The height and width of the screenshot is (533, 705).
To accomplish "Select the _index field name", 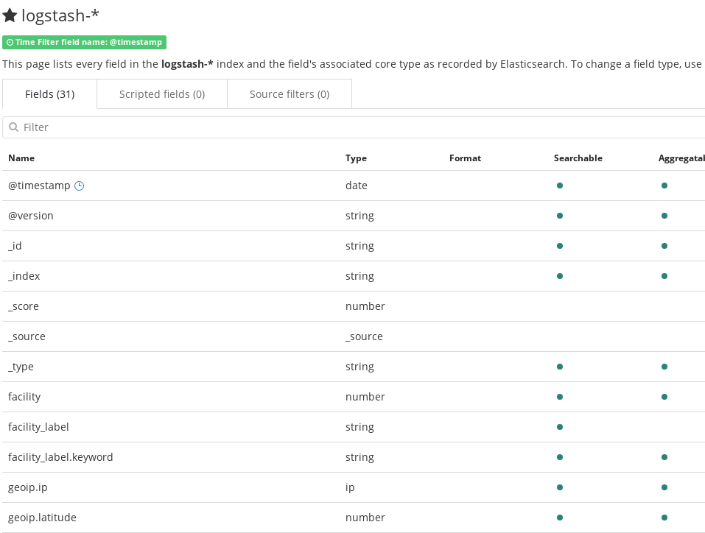I will (24, 276).
